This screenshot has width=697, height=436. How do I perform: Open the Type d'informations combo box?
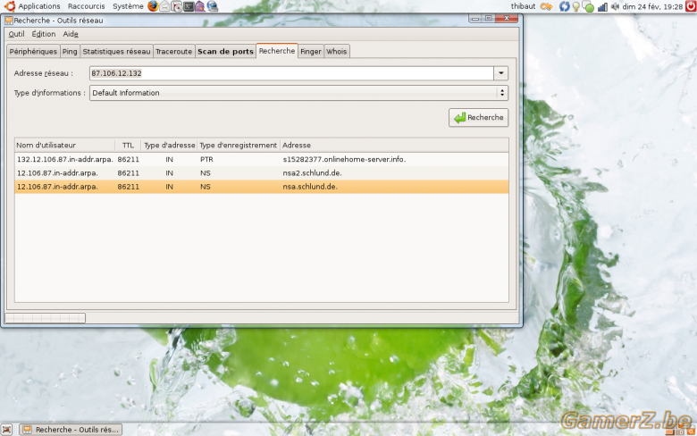coord(298,93)
